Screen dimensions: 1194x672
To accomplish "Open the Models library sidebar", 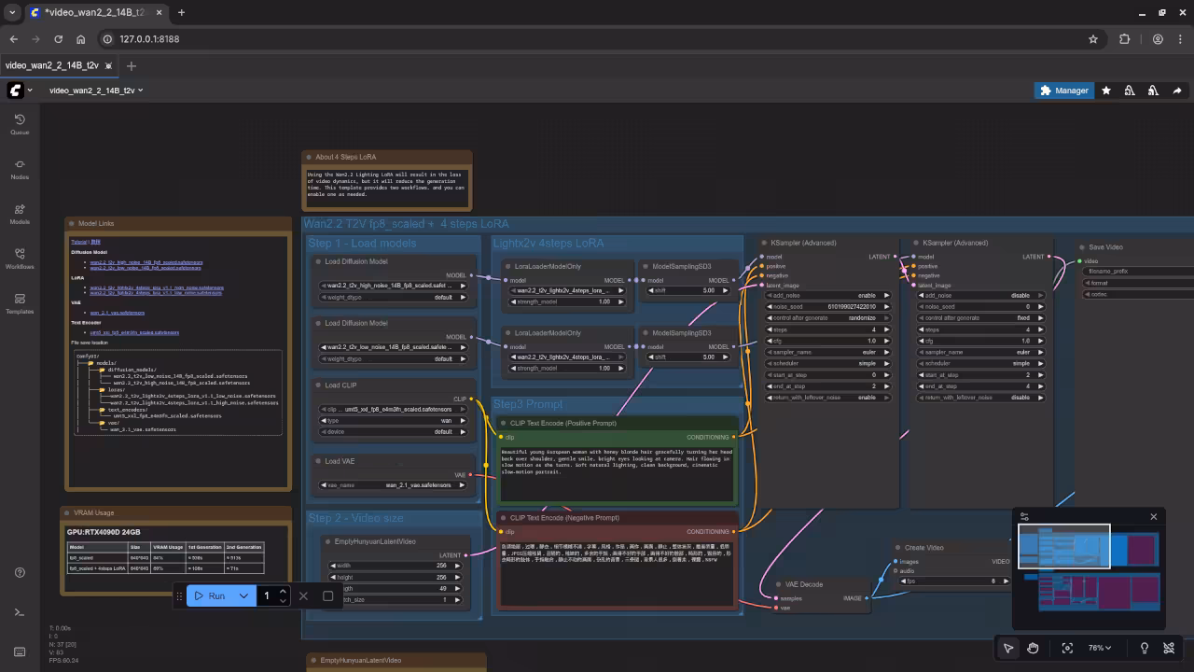I will click(20, 213).
